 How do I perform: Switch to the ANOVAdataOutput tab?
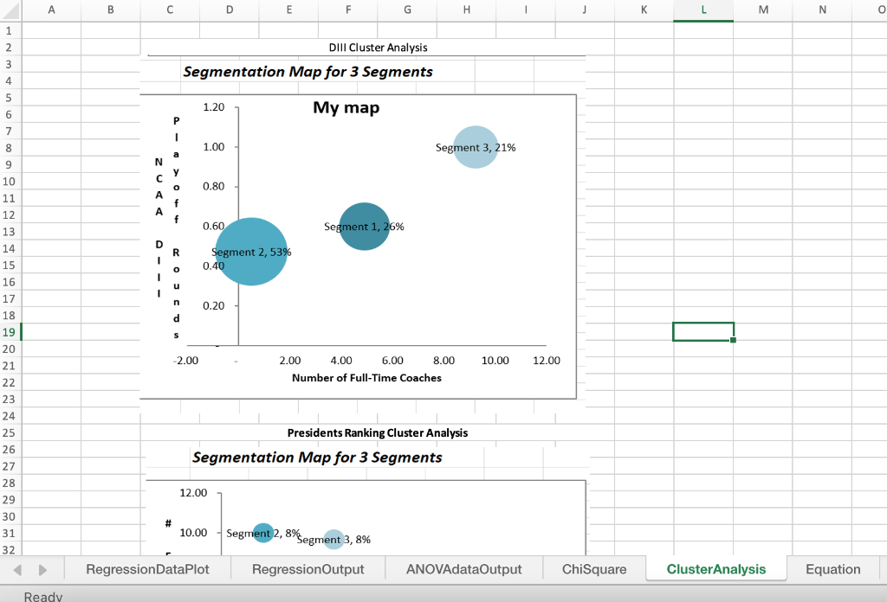pos(463,569)
